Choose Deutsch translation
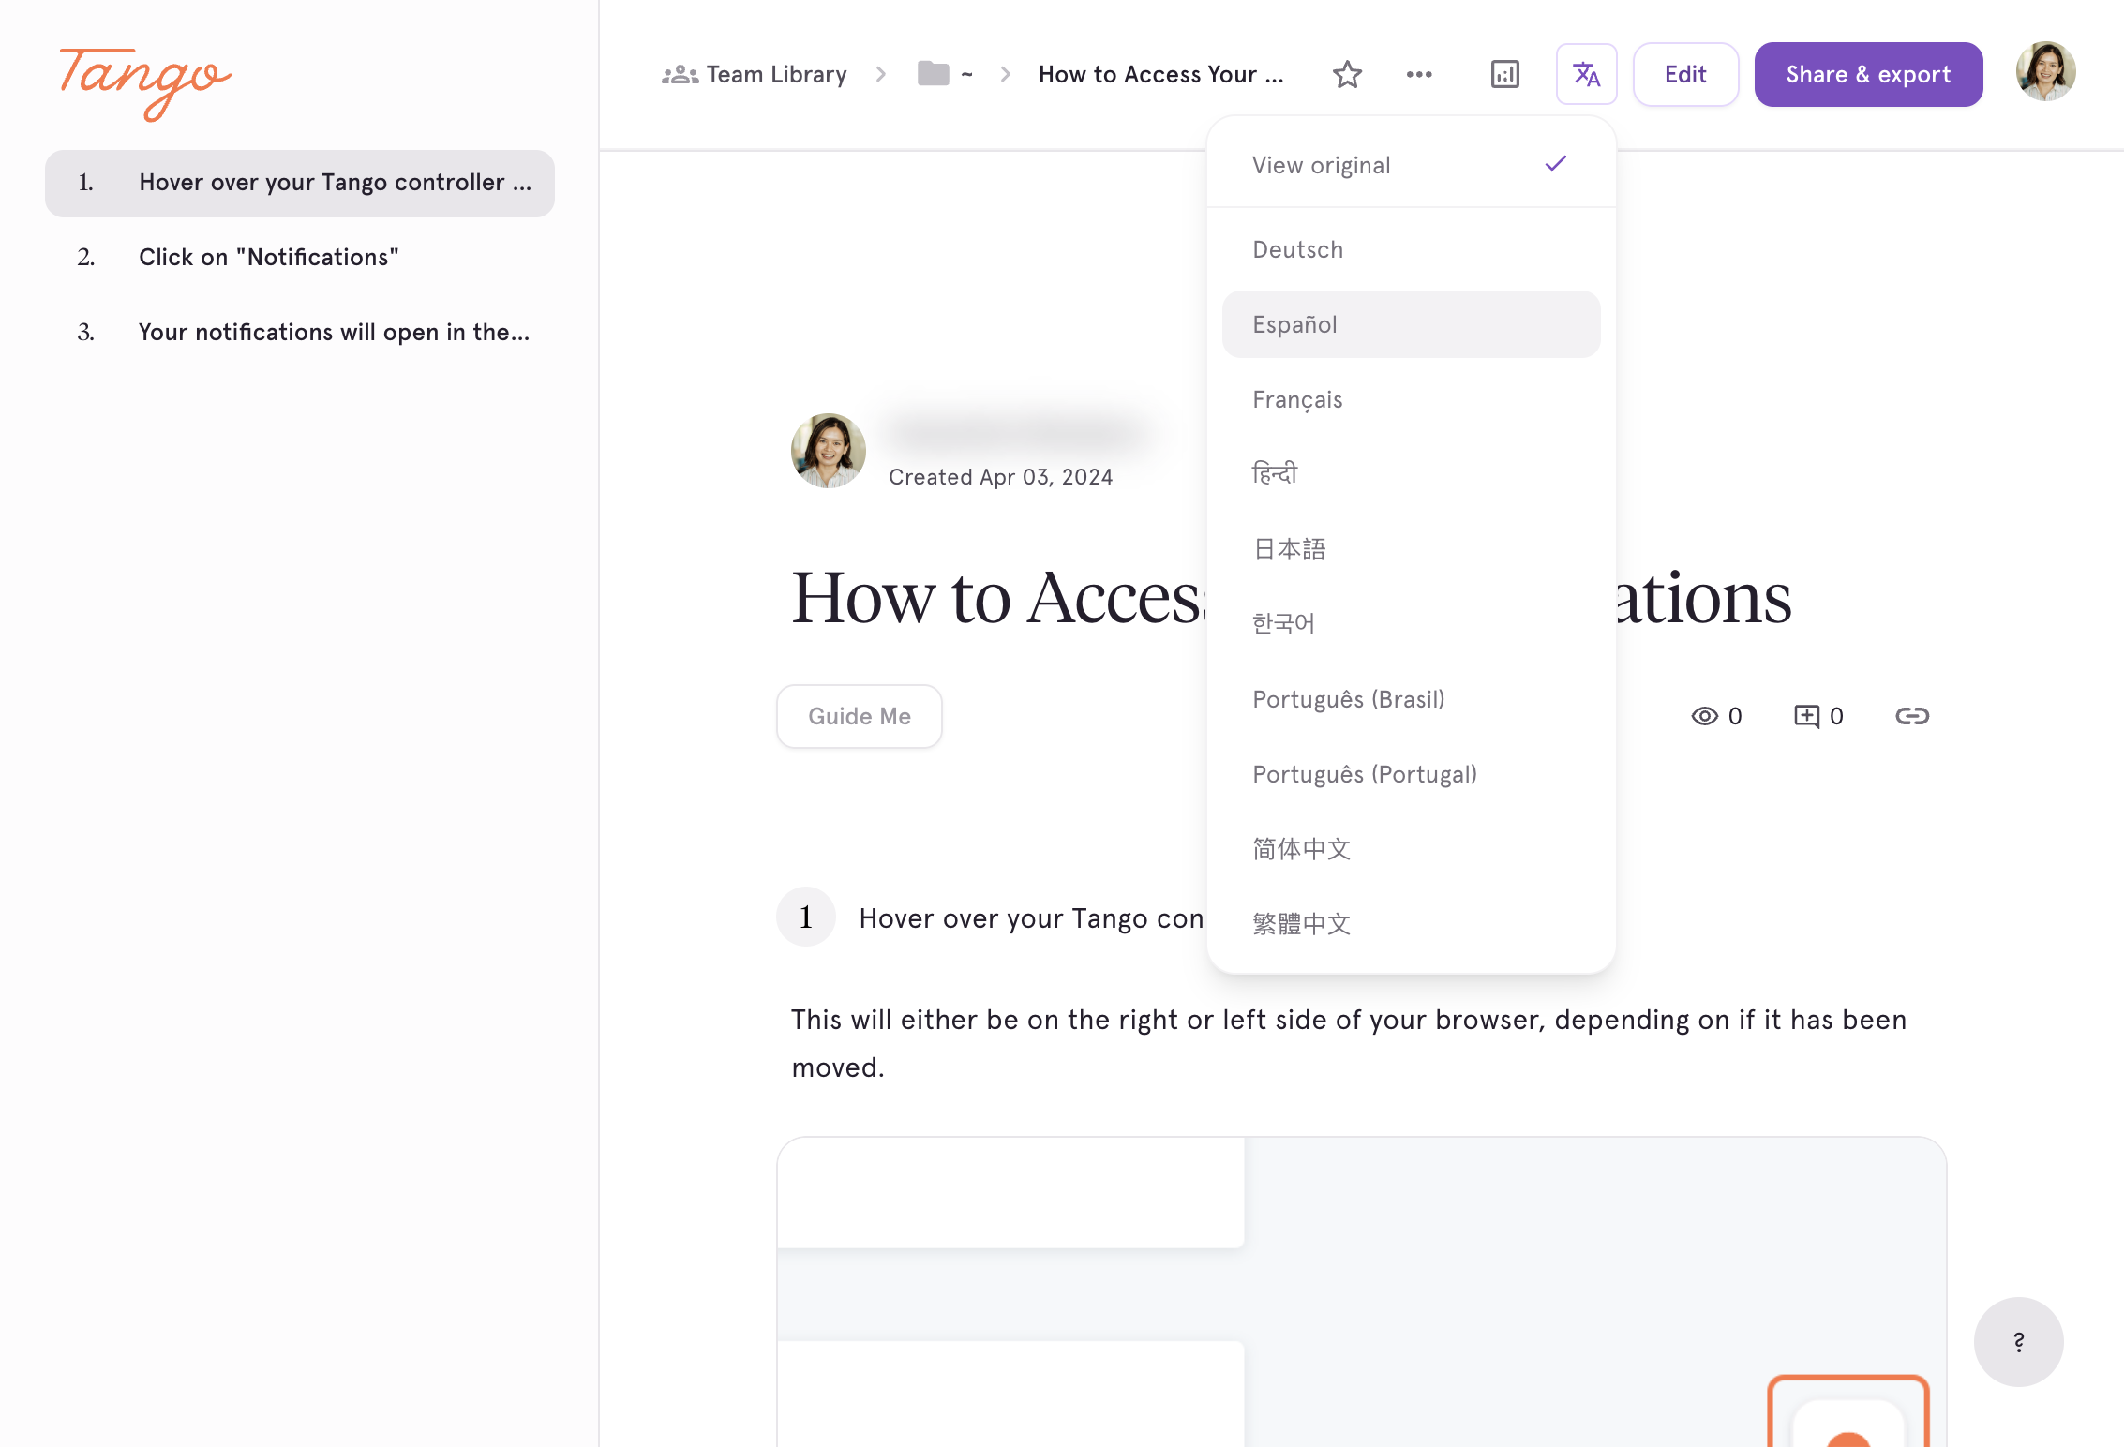Viewport: 2124px width, 1447px height. pyautogui.click(x=1411, y=249)
